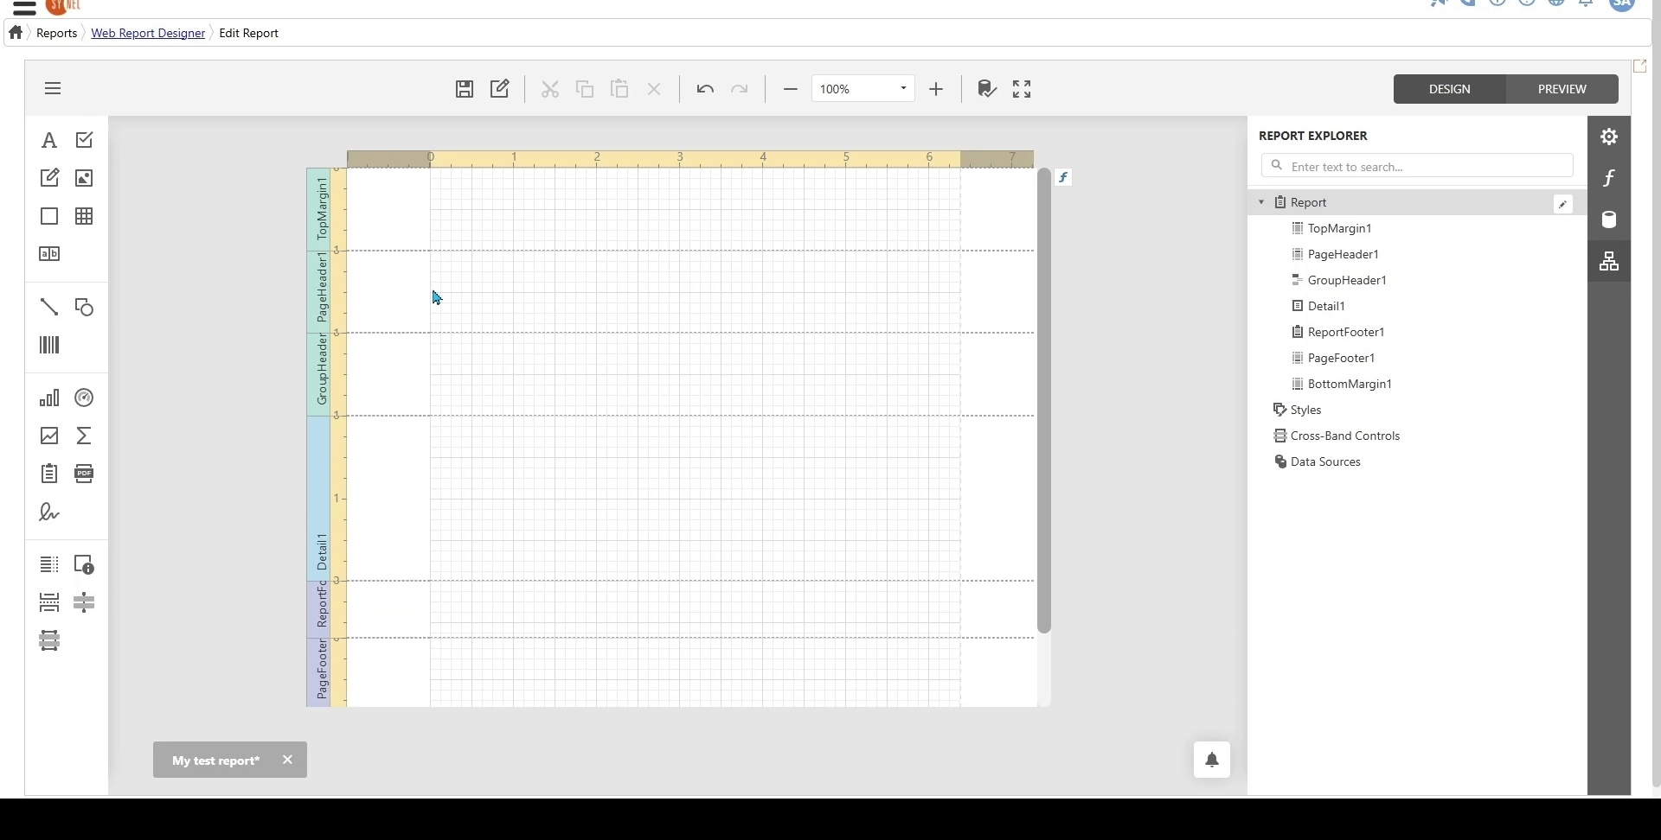Select the Sparkline control in toolbox
Screen dimensions: 1661x840
(x=49, y=436)
